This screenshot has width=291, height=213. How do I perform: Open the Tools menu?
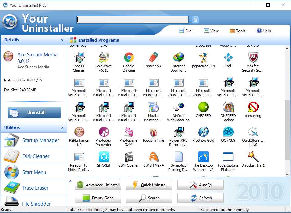pos(237,31)
